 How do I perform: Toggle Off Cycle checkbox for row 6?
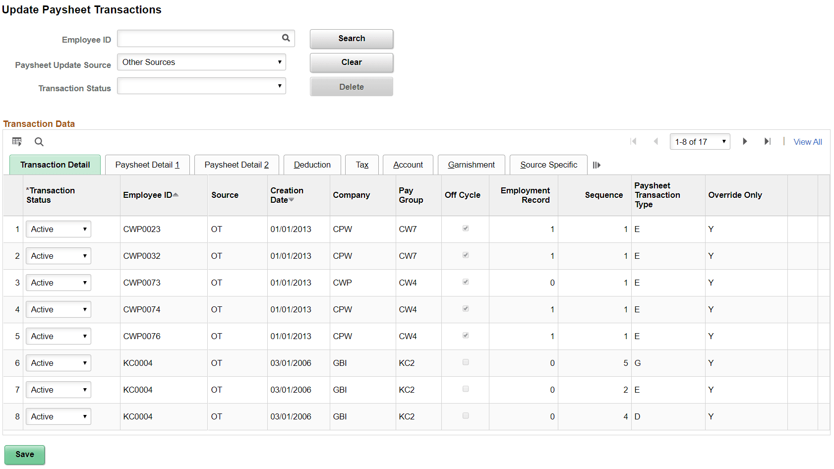(465, 362)
